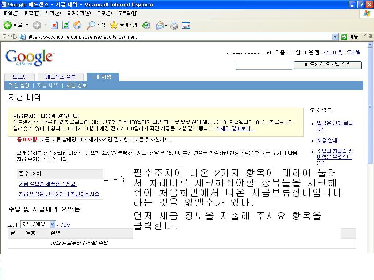
Task: Open 입금은 언제 됩니까 help link
Action: point(335,126)
